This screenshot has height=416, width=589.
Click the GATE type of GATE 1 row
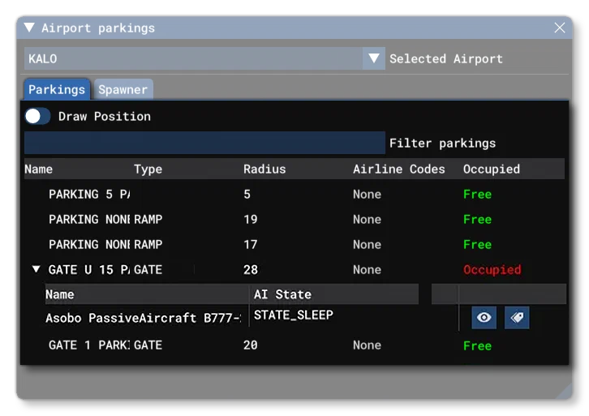coord(148,345)
